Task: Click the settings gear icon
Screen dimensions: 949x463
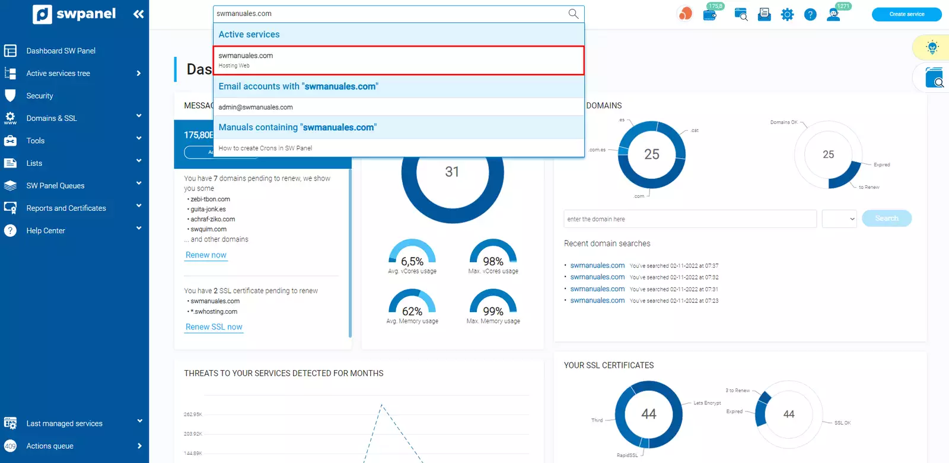Action: click(x=787, y=15)
